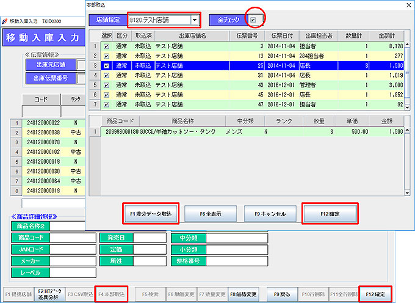The height and width of the screenshot is (303, 415).
Task: Toggle selection checkbox for slip number 43
Action: pos(106,86)
